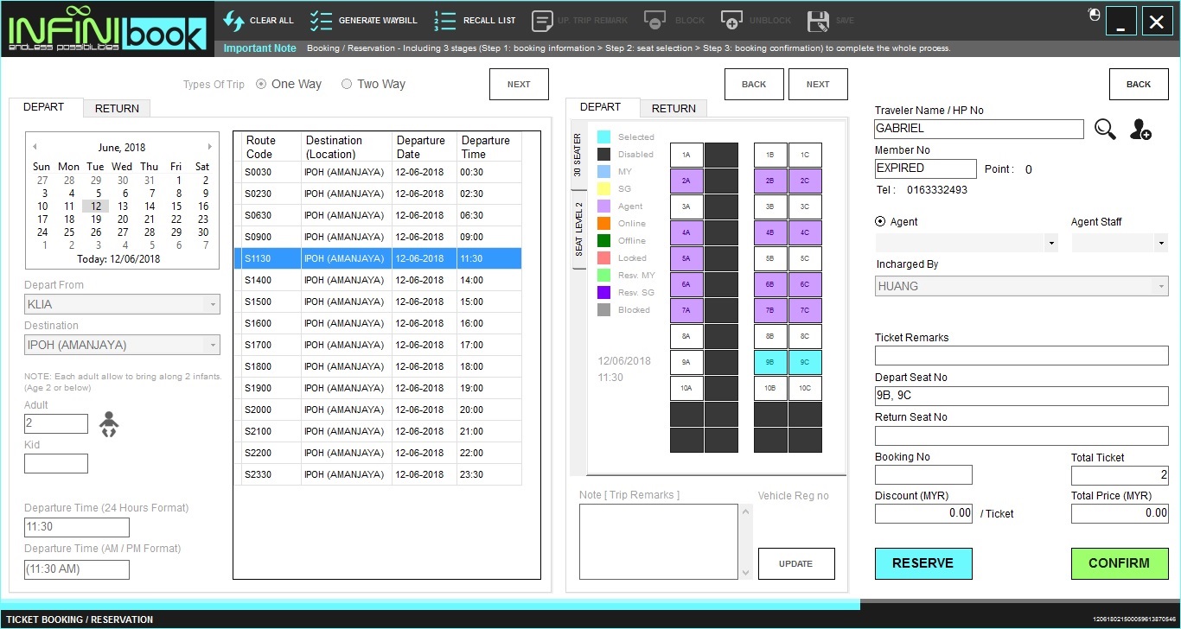The width and height of the screenshot is (1181, 629).
Task: Click the Note Trip Remarks text area
Action: (x=660, y=542)
